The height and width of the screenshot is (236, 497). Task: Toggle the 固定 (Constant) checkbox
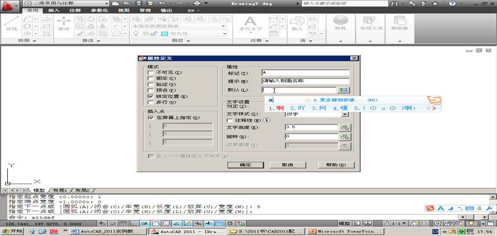click(150, 78)
